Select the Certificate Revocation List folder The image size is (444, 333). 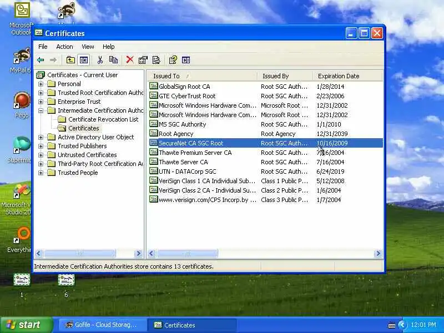[103, 119]
